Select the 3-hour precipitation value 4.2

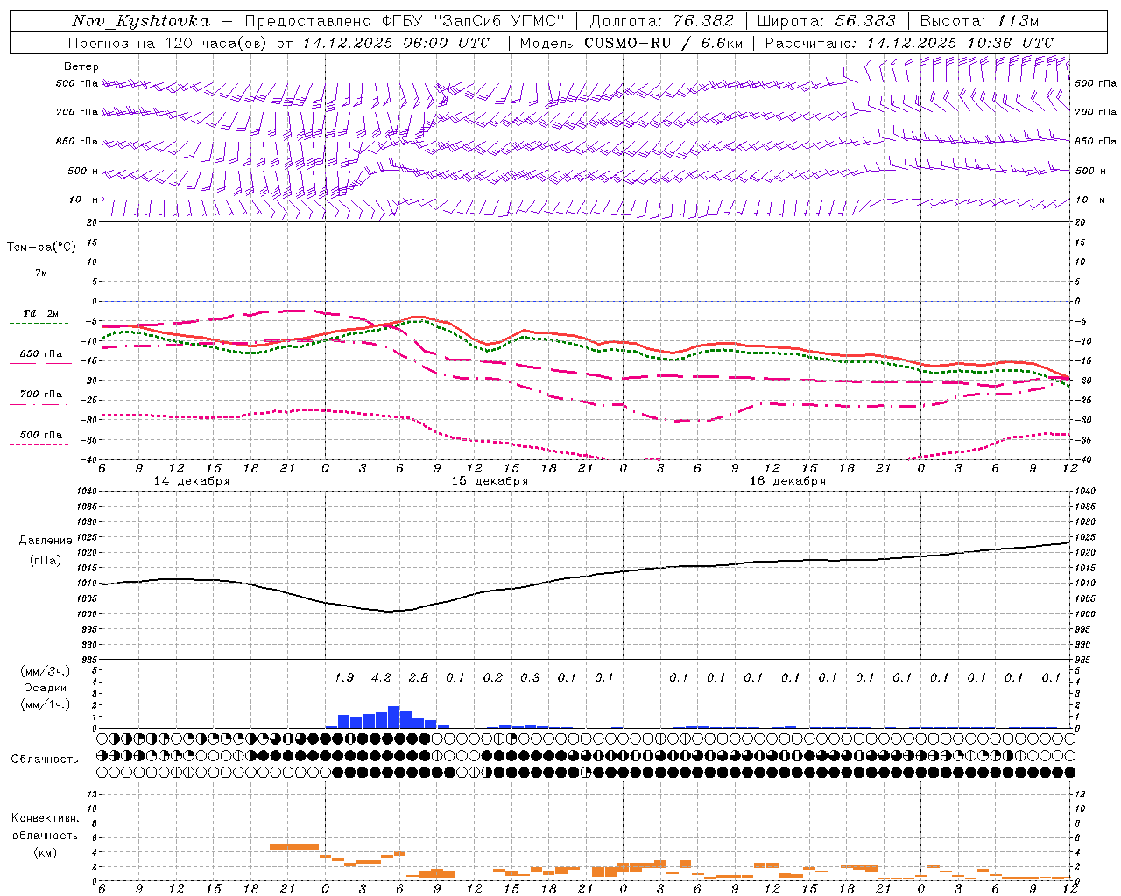[x=381, y=678]
